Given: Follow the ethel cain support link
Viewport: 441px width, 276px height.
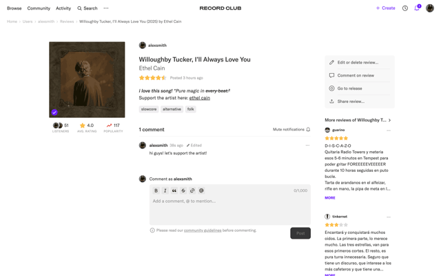Looking at the screenshot, I should click(x=200, y=98).
